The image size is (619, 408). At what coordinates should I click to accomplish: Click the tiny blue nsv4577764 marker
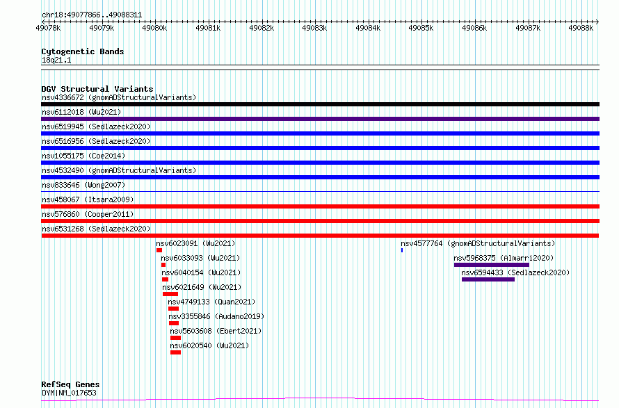tap(402, 250)
